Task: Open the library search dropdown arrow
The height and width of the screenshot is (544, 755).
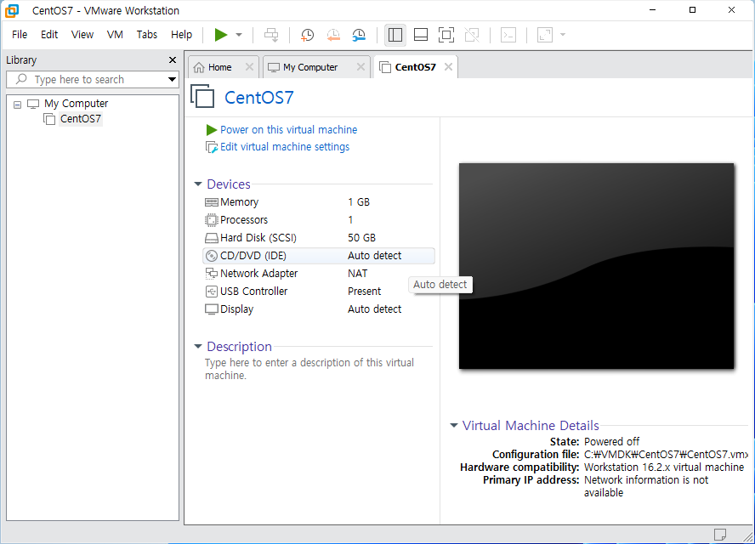Action: tap(172, 79)
